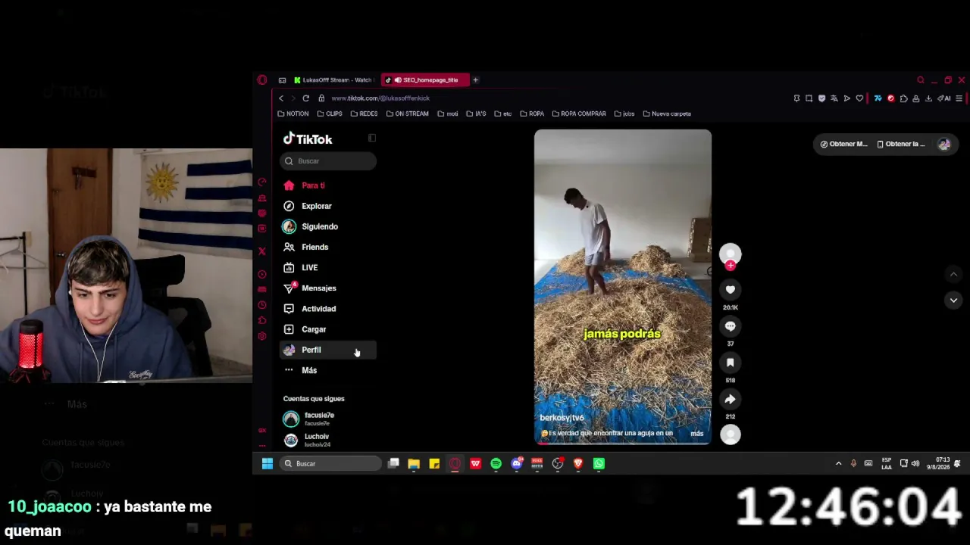970x545 pixels.
Task: Open Perfil page
Action: click(328, 350)
